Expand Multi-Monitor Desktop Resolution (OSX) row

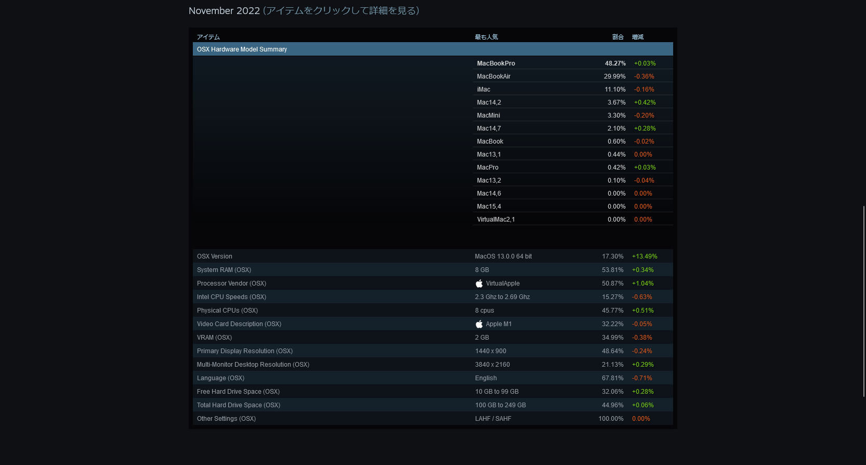pyautogui.click(x=432, y=365)
